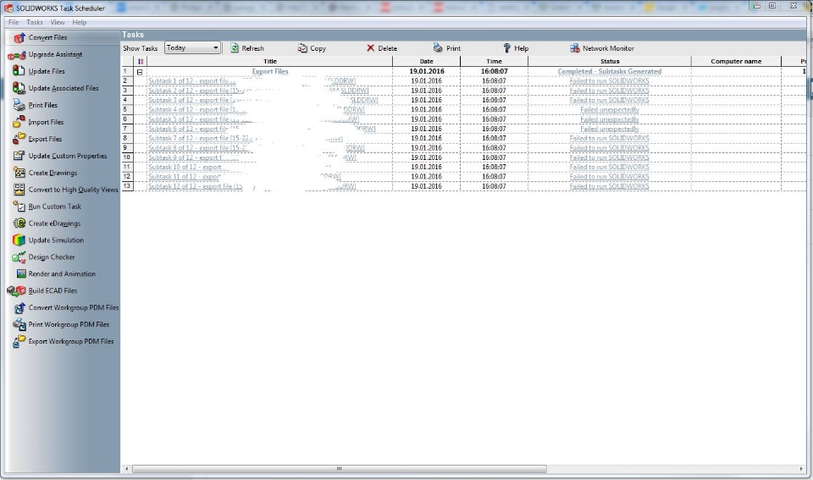Open the Create eDrawings icon

pos(19,223)
